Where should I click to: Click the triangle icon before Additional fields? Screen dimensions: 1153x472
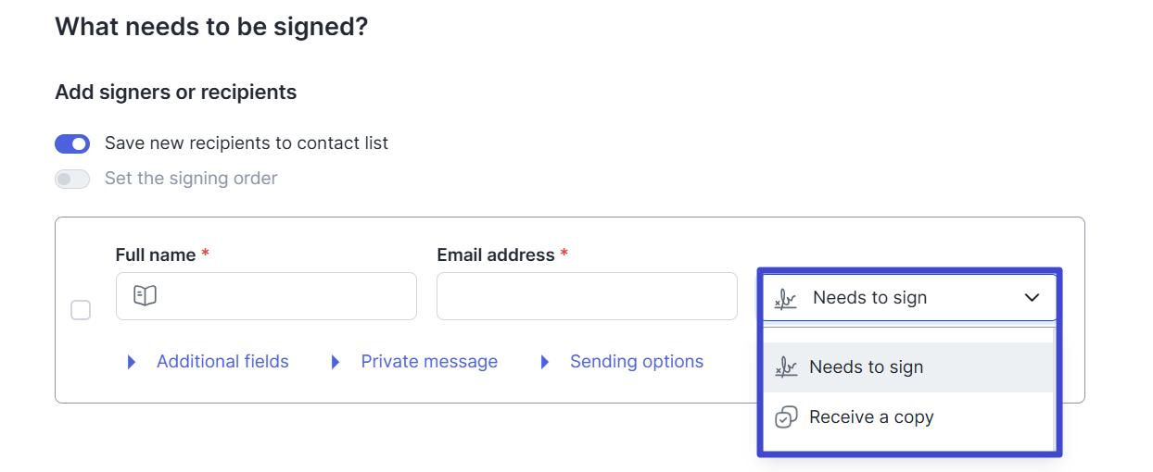pyautogui.click(x=132, y=362)
